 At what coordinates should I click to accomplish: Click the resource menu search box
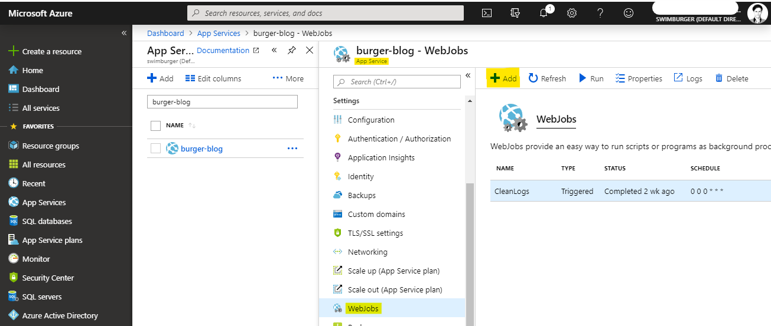(396, 82)
